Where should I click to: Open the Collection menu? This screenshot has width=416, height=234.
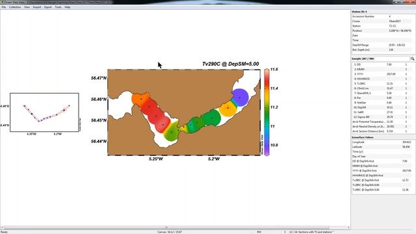coord(15,7)
